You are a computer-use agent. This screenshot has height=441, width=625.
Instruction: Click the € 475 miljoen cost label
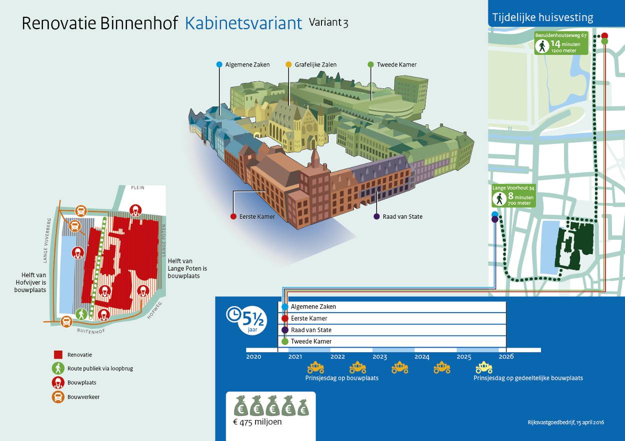pyautogui.click(x=257, y=422)
